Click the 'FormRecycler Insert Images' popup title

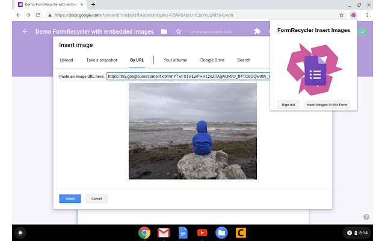(x=313, y=30)
